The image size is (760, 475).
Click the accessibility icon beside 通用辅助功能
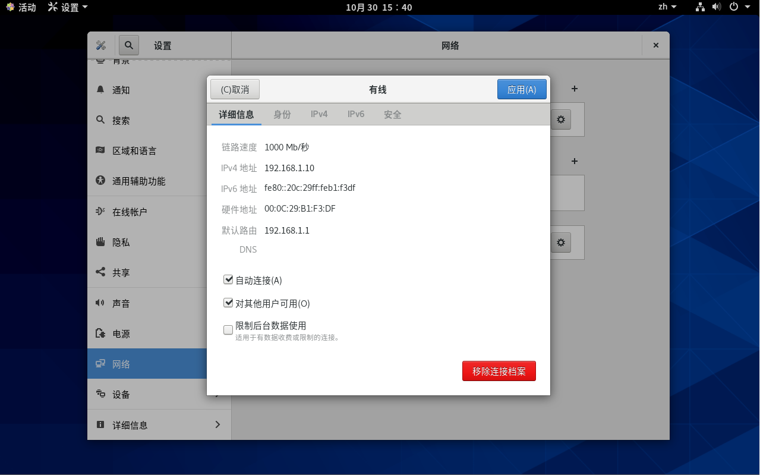(100, 181)
